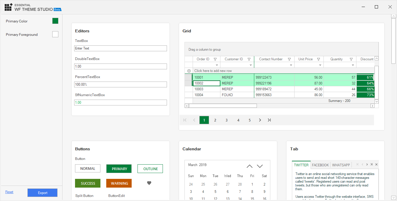Open the Customer ID column filter icon
The image size is (397, 201).
pyautogui.click(x=249, y=59)
